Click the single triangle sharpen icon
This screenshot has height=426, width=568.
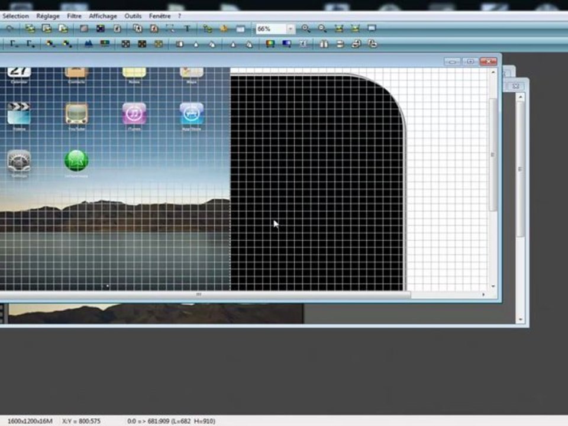[x=233, y=44]
